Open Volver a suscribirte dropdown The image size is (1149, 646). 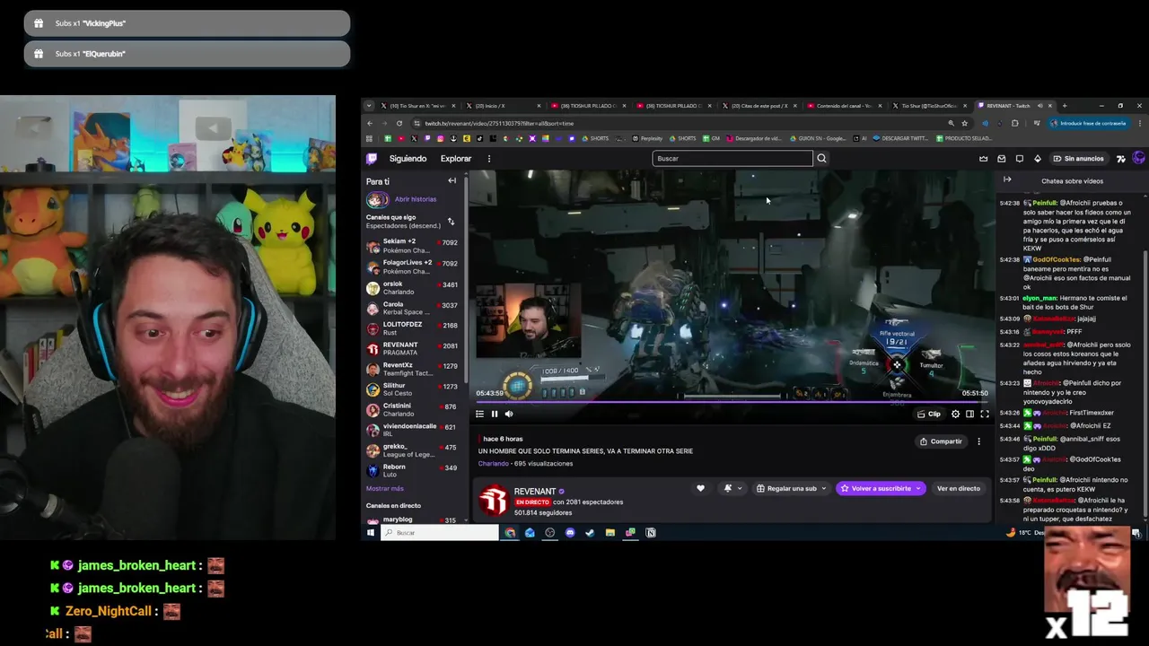(881, 488)
